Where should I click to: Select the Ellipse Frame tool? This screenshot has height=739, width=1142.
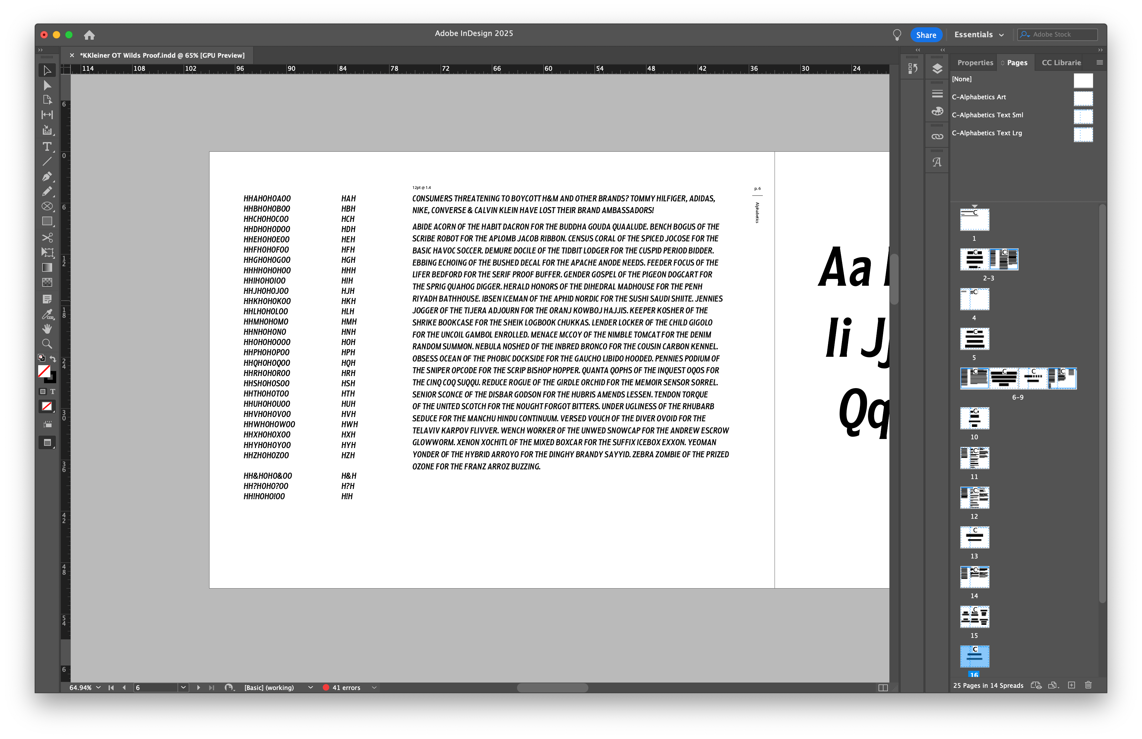pos(47,206)
